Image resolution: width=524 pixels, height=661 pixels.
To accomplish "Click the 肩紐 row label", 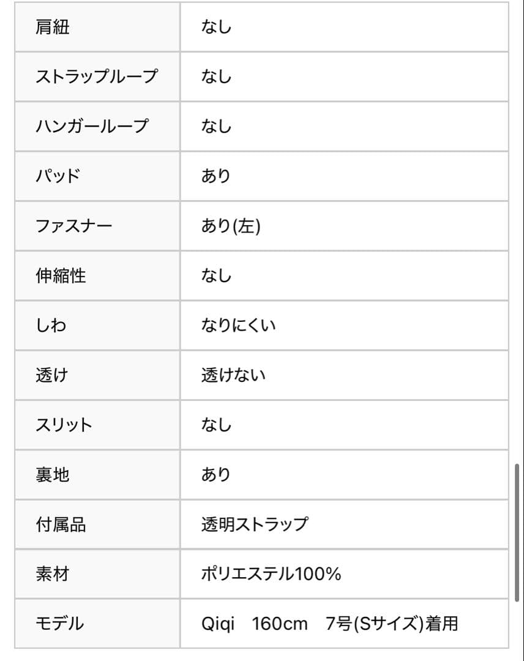I will coord(53,28).
